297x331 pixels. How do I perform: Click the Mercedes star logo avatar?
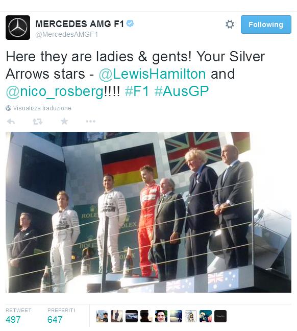pyautogui.click(x=18, y=28)
